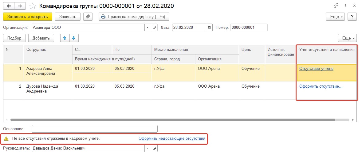The image size is (362, 152).
Task: Click Обучение cell in Азарова row
Action: tap(252, 73)
